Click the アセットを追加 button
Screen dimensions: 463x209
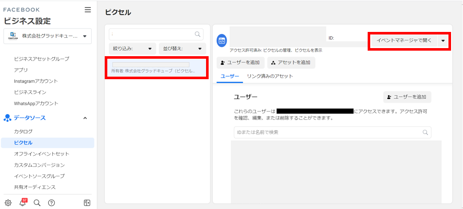click(291, 63)
